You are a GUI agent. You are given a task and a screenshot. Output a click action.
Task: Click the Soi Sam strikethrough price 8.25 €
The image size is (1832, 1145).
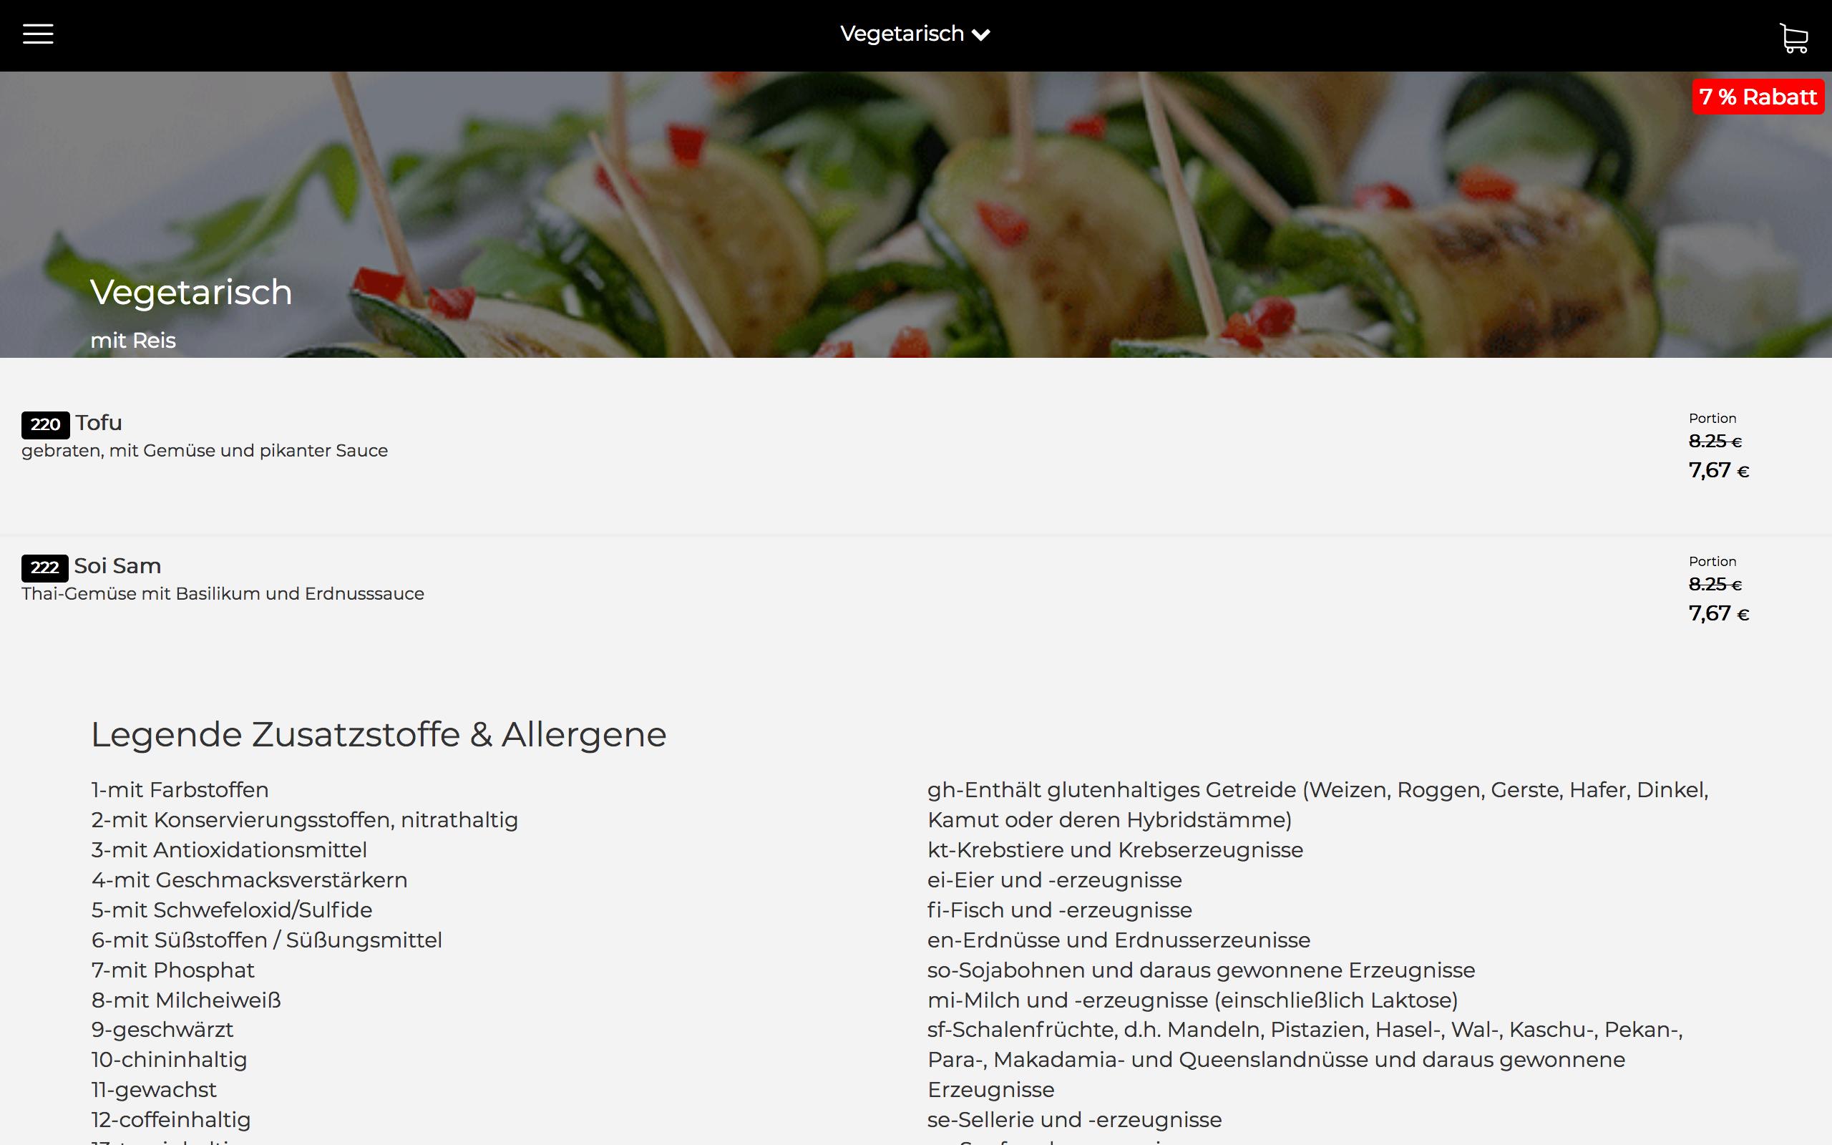click(1715, 584)
